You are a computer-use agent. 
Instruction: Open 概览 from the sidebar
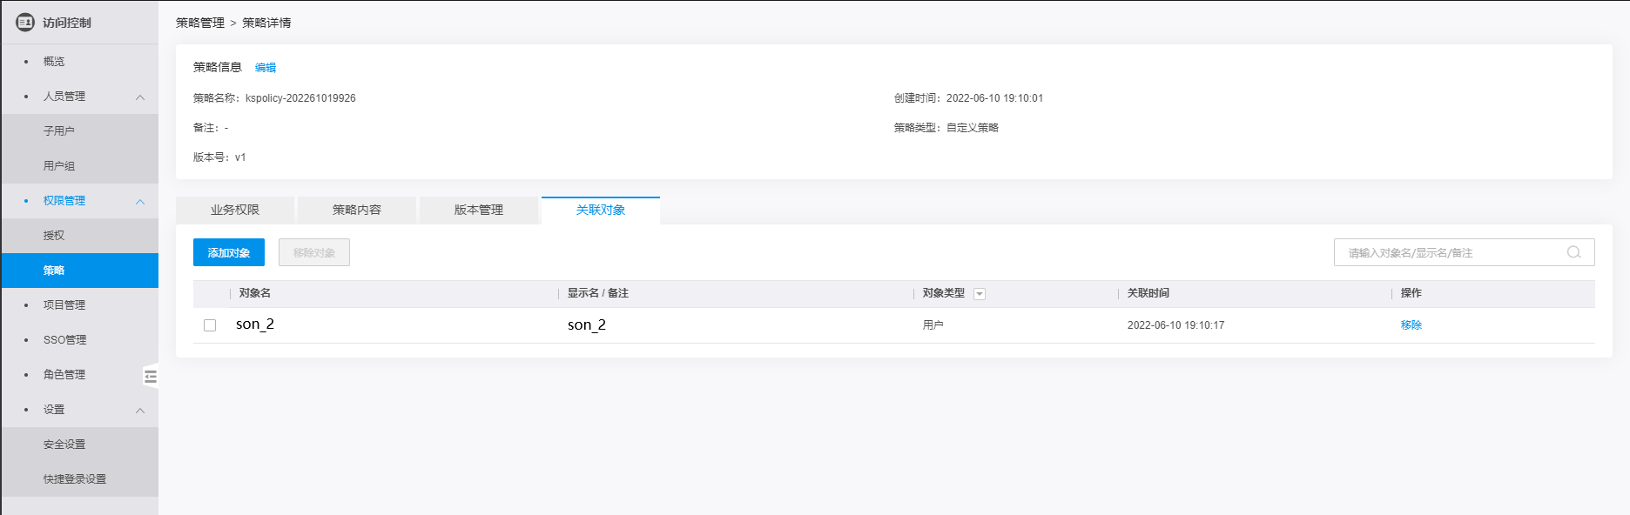pos(54,62)
